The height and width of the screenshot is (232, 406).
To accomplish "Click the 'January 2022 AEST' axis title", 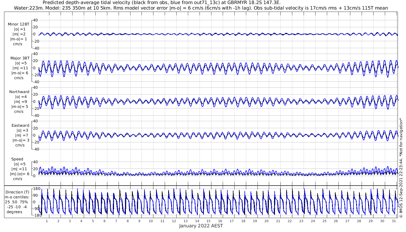I will click(x=201, y=226).
